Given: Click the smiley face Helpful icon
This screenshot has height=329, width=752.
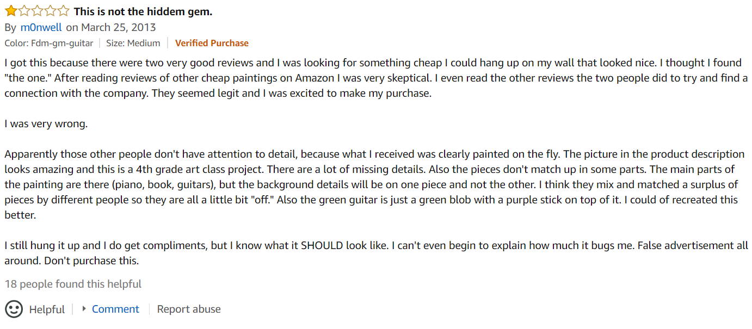Looking at the screenshot, I should click(14, 309).
